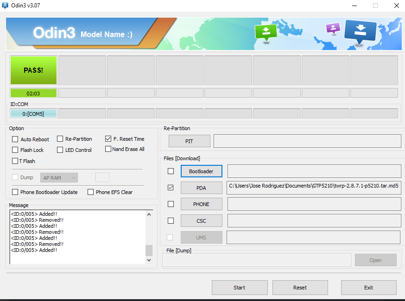Choose a Bootloader file
405x301 pixels.
201,171
